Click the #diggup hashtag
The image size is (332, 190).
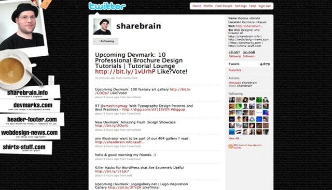click(178, 109)
